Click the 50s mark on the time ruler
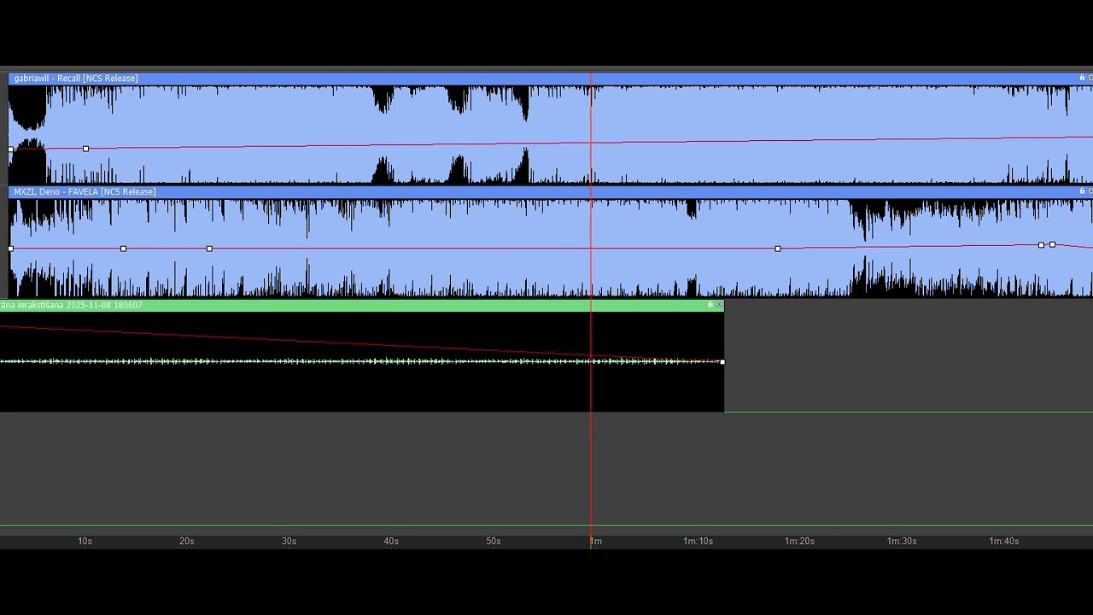 tap(494, 541)
